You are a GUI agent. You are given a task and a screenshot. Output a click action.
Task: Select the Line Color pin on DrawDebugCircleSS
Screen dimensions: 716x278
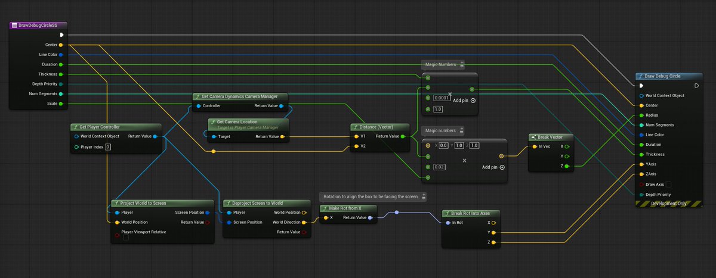[61, 55]
